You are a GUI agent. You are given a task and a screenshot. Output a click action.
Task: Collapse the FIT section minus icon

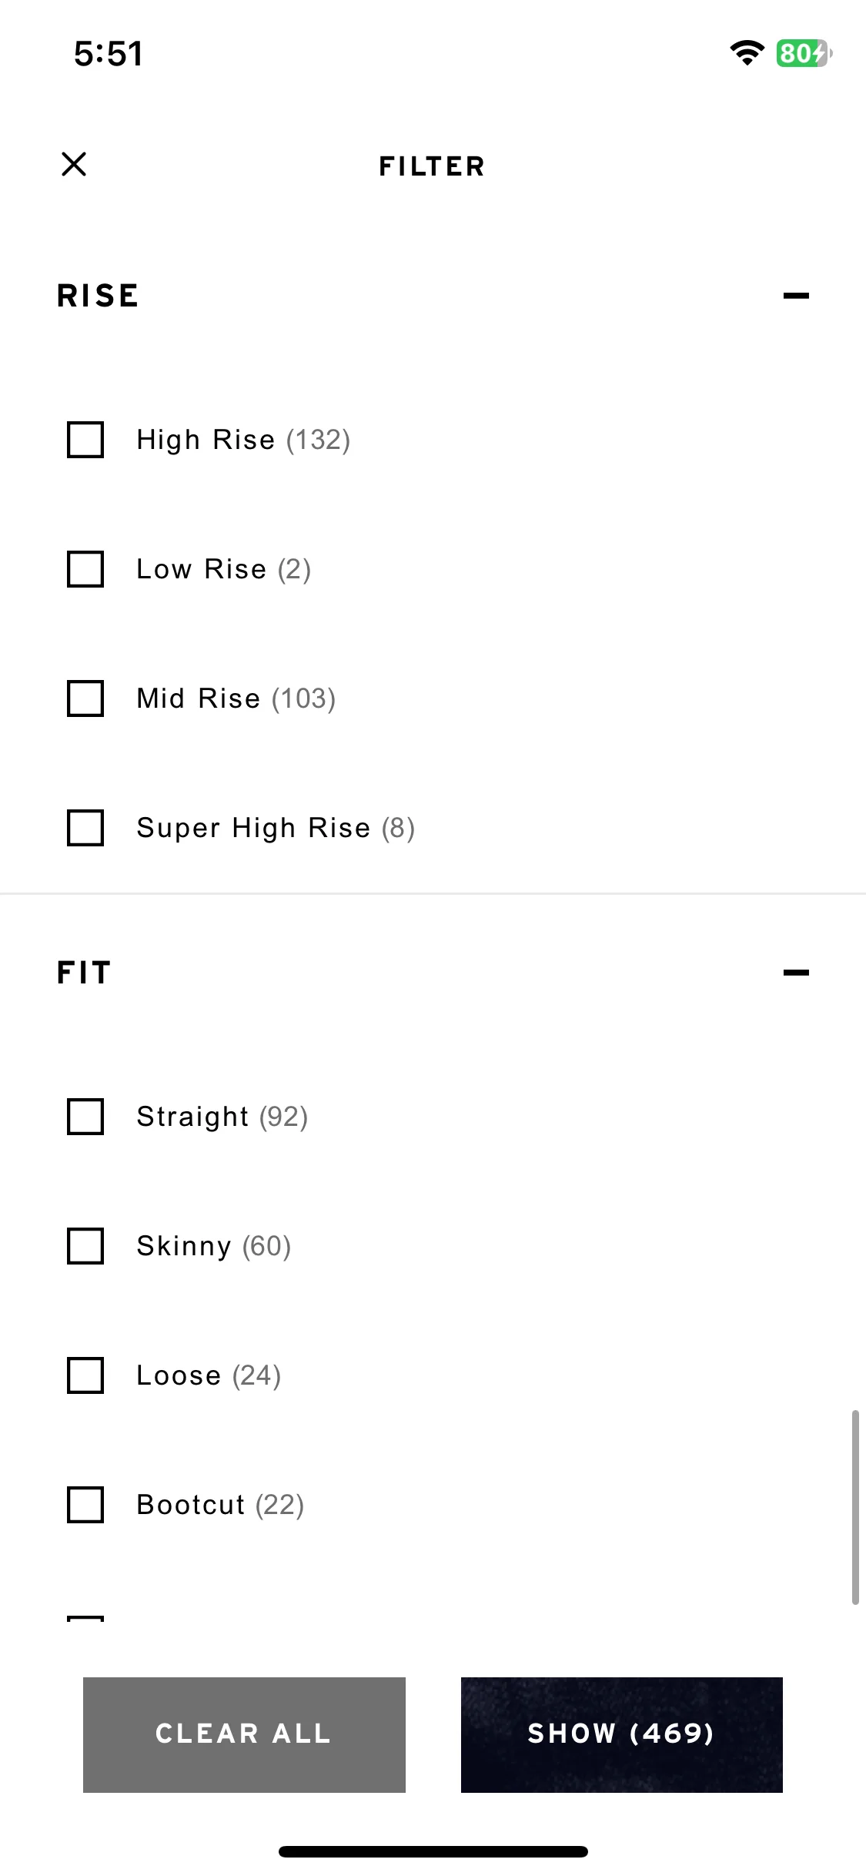(x=796, y=973)
